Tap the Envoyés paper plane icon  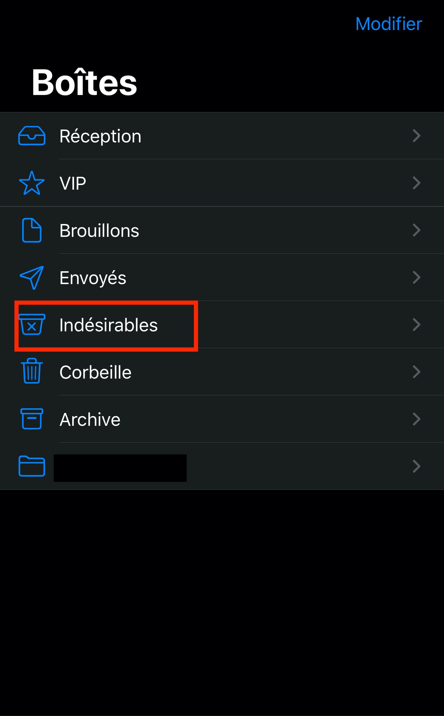pos(32,277)
